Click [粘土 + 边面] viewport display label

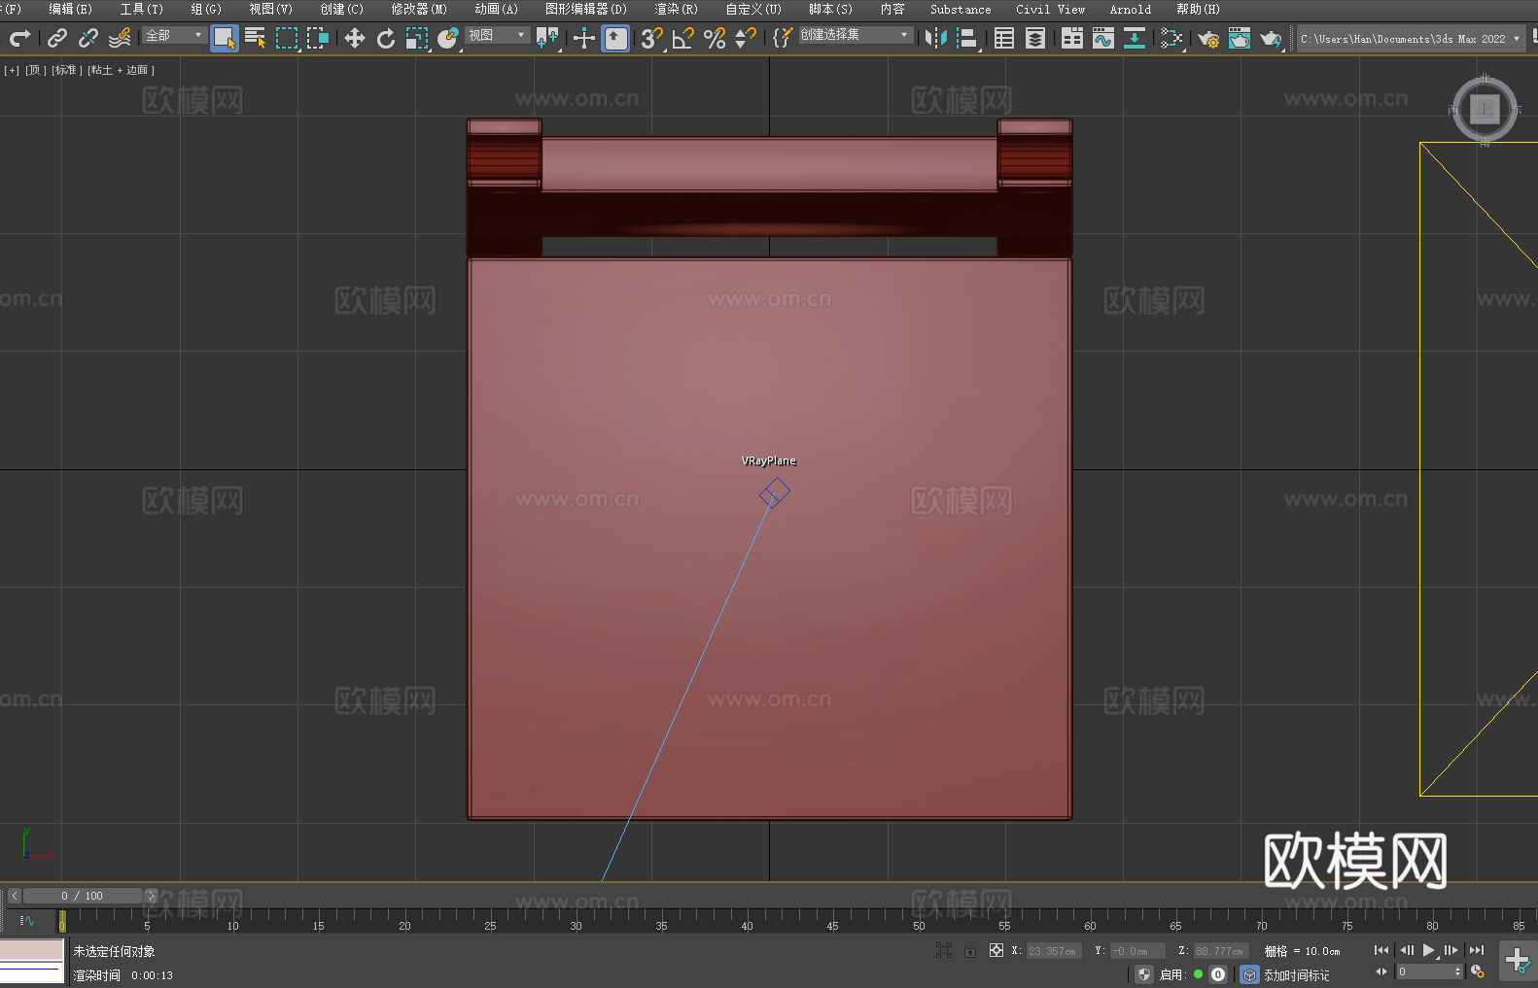tap(122, 70)
